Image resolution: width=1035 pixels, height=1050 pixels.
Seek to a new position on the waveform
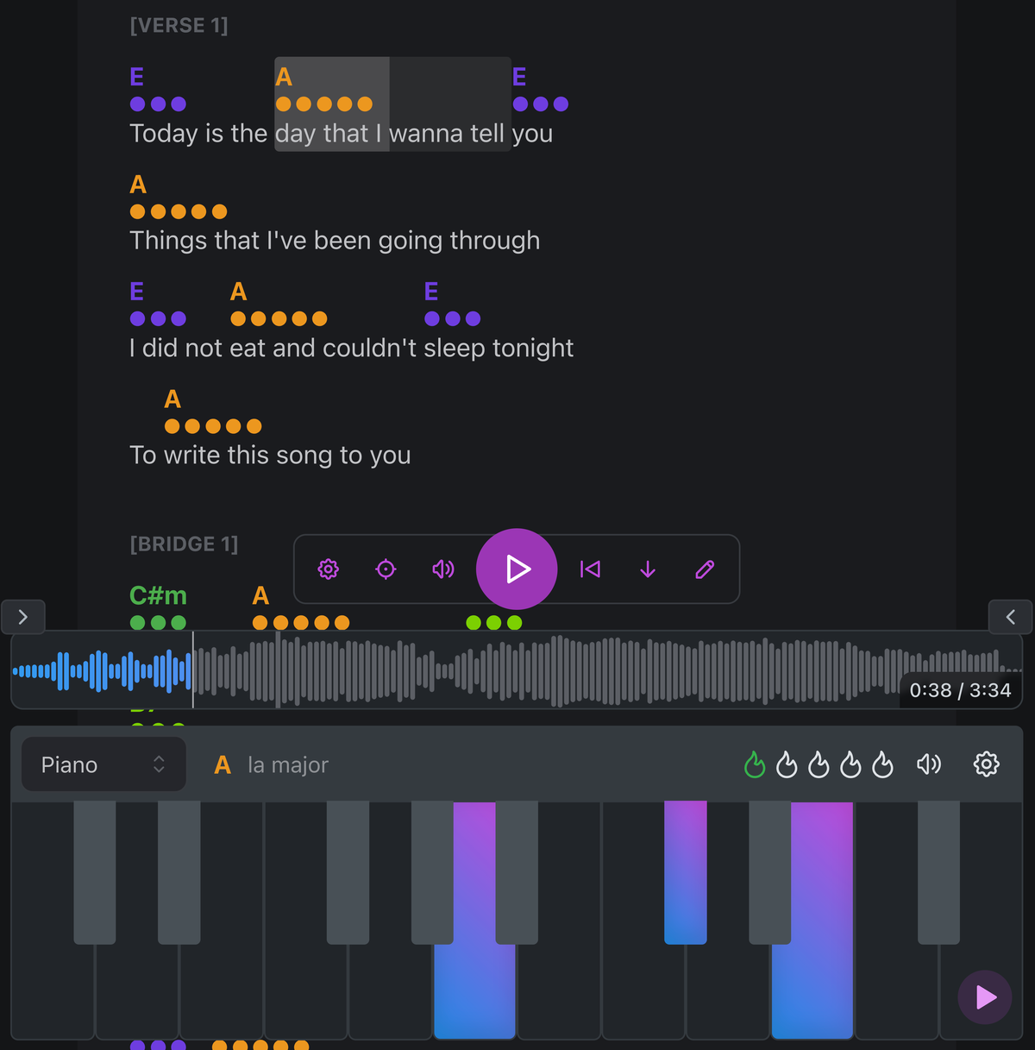pyautogui.click(x=517, y=669)
